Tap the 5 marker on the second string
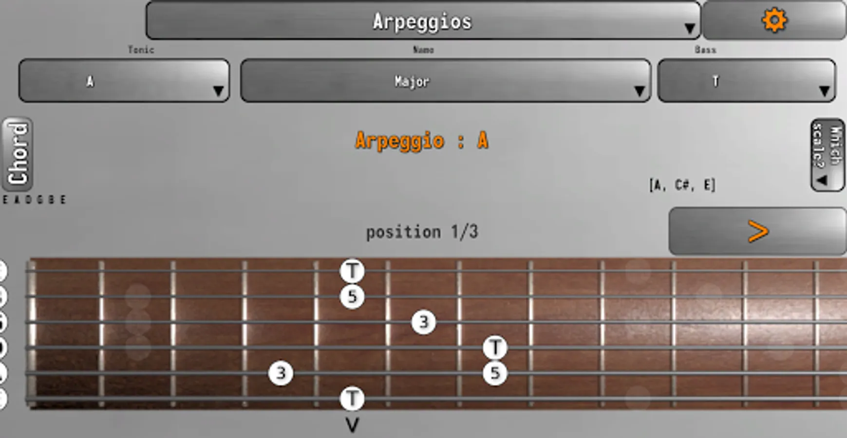The height and width of the screenshot is (438, 847). click(352, 296)
